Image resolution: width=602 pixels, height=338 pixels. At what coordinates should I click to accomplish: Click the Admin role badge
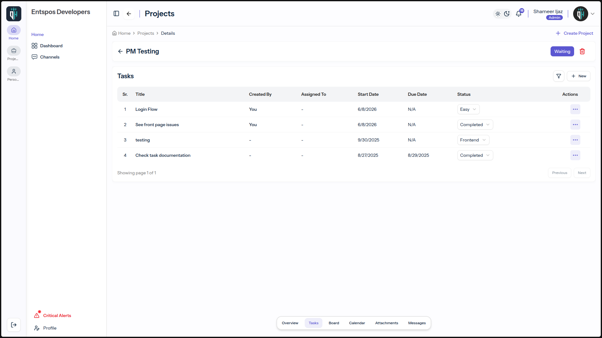click(x=554, y=18)
